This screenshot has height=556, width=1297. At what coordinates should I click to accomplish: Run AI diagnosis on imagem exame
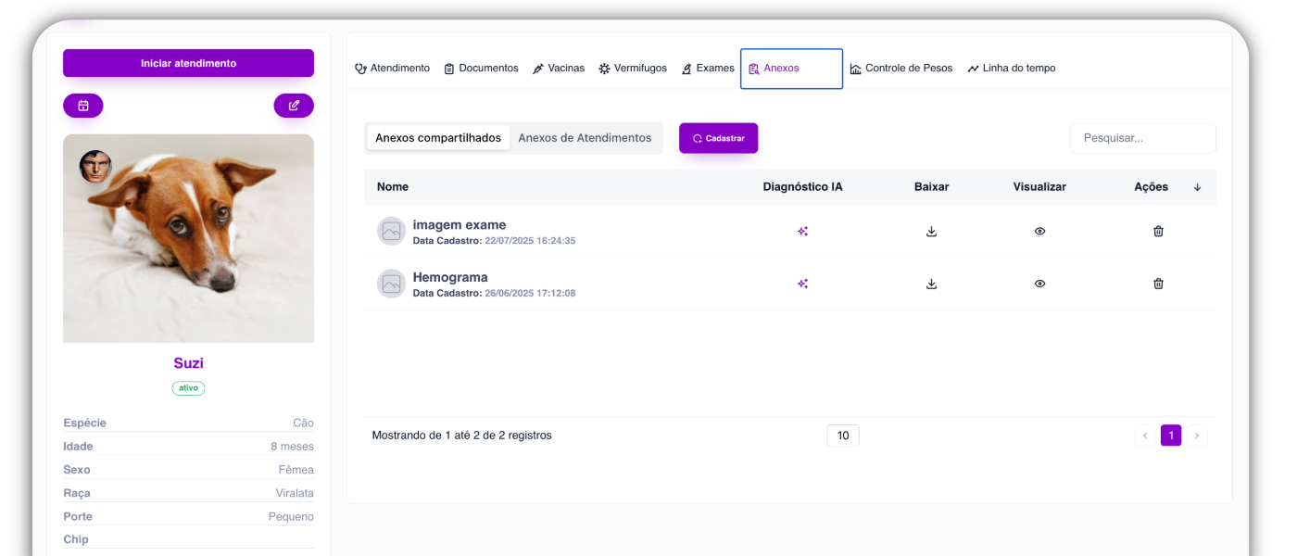pos(802,232)
